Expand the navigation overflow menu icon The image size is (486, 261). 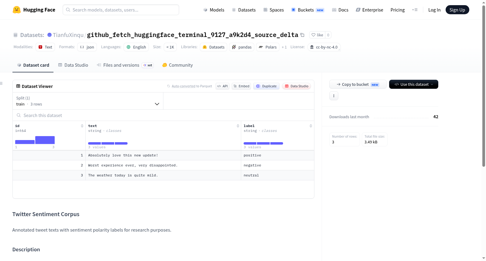pos(415,10)
